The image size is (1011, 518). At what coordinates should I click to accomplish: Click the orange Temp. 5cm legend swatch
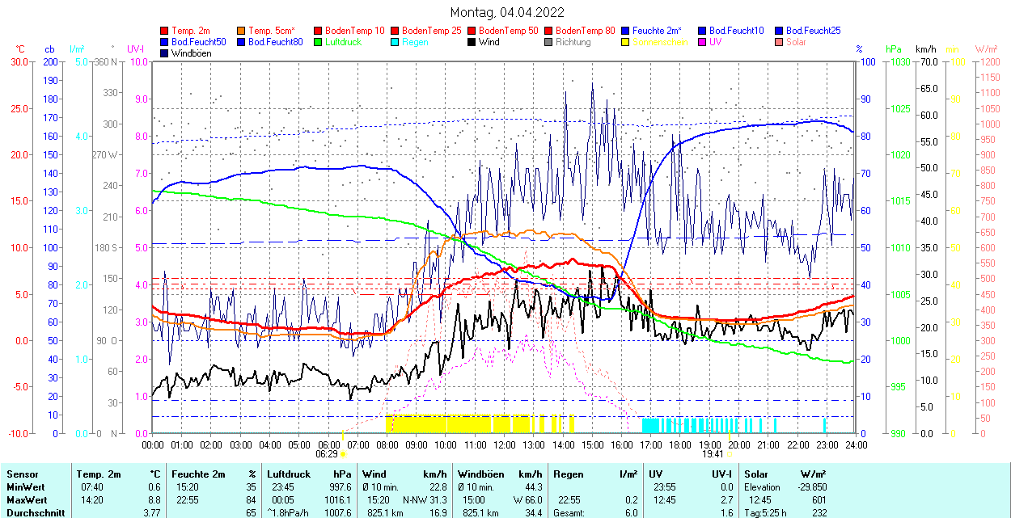click(x=242, y=31)
